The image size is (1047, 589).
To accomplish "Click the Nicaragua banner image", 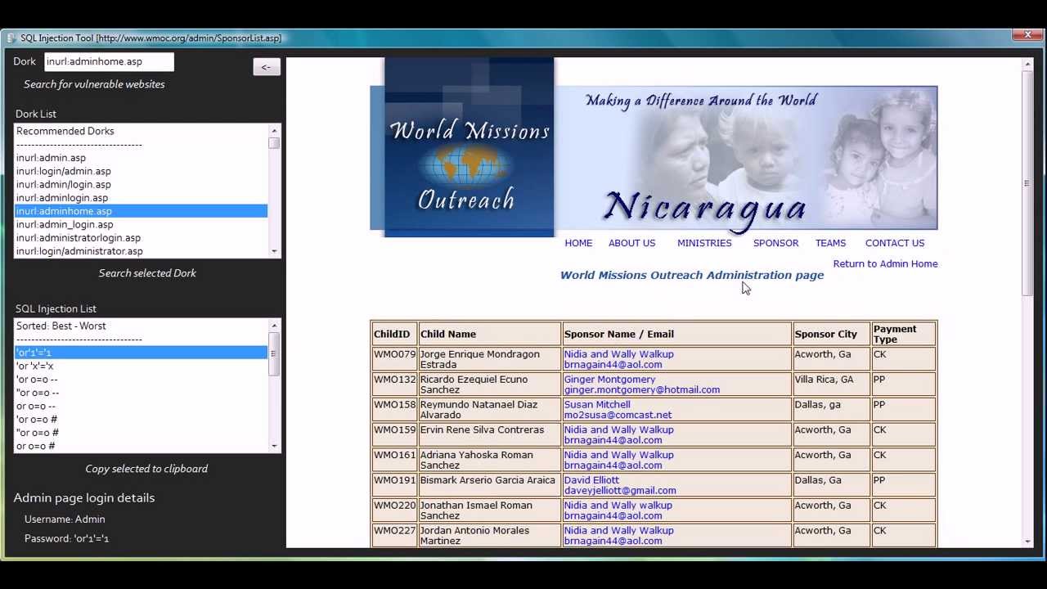I will pyautogui.click(x=746, y=158).
